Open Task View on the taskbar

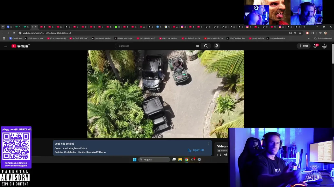[174, 160]
